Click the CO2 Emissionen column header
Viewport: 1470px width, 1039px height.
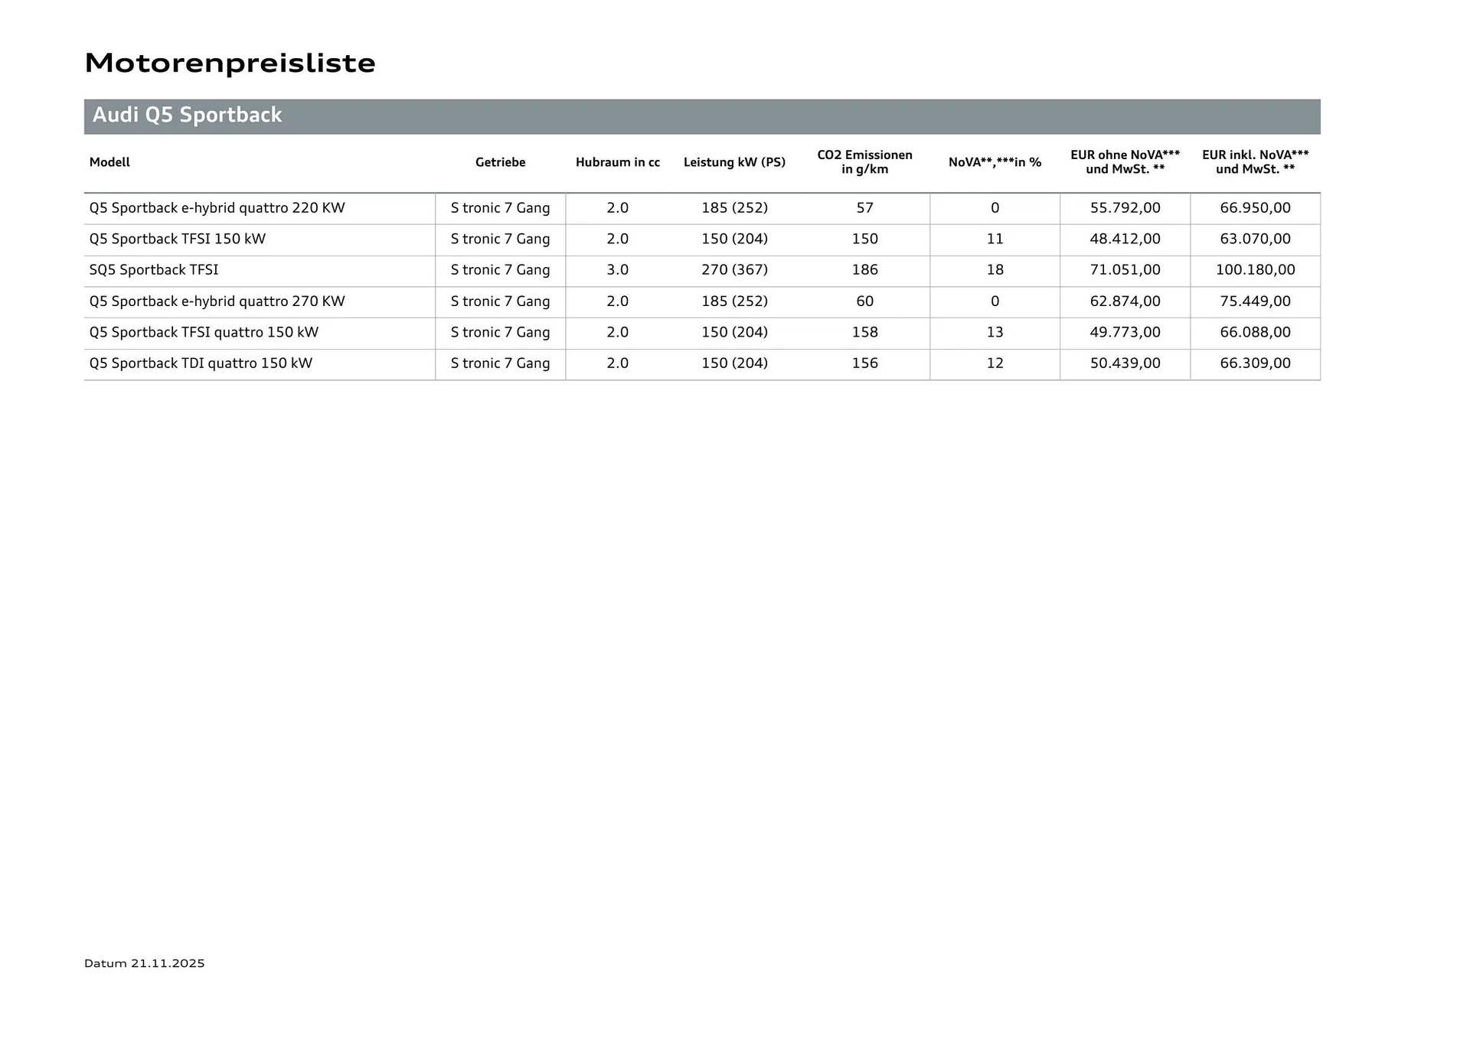tap(864, 161)
